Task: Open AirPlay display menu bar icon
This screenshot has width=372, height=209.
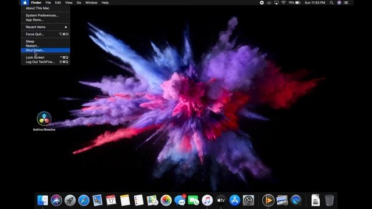Action: [x=277, y=2]
